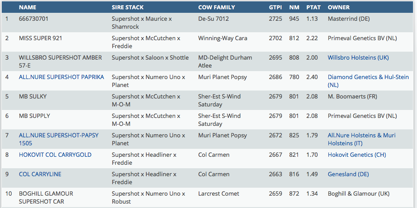The height and width of the screenshot is (208, 417).
Task: Open All.Nure Holsteins & Muri Holsteins link
Action: pyautogui.click(x=362, y=135)
